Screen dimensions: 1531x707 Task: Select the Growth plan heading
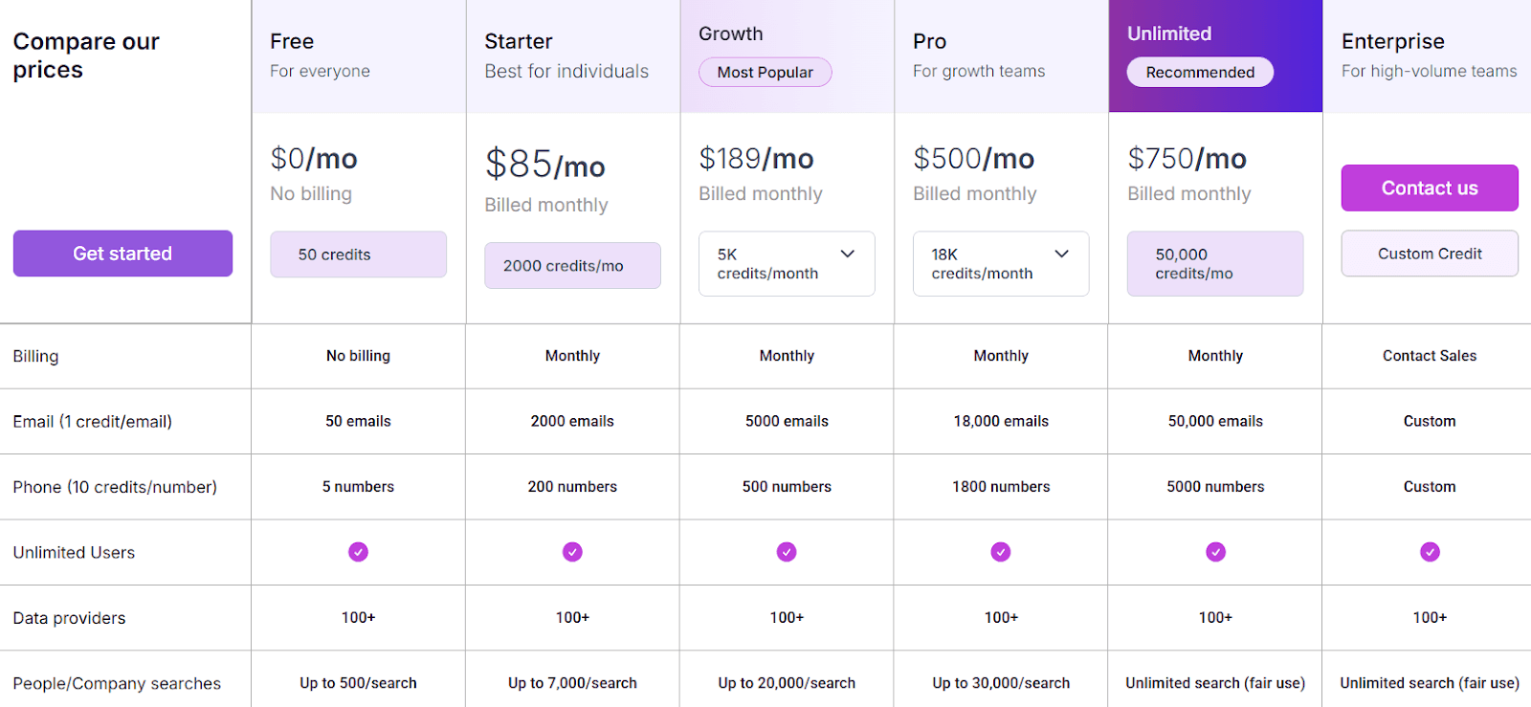tap(731, 34)
